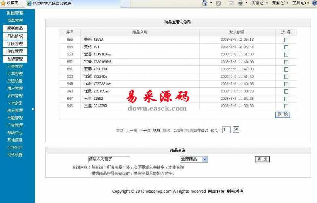Click the 下一页 pagination link
The height and width of the screenshot is (203, 317).
coord(145,130)
